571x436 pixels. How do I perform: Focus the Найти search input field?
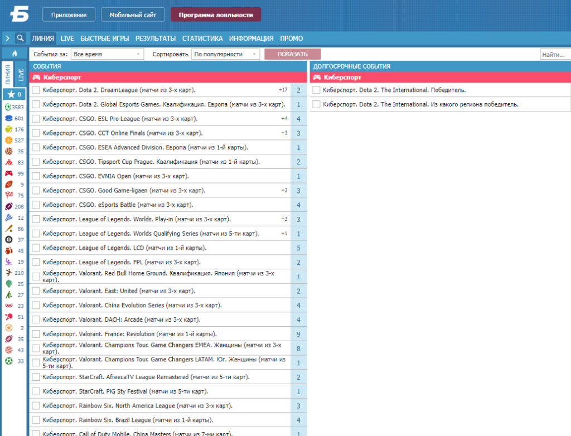(x=555, y=54)
